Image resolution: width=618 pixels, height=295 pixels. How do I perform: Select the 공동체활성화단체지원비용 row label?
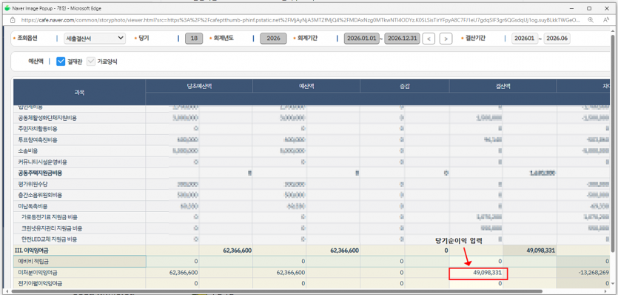pyautogui.click(x=47, y=118)
